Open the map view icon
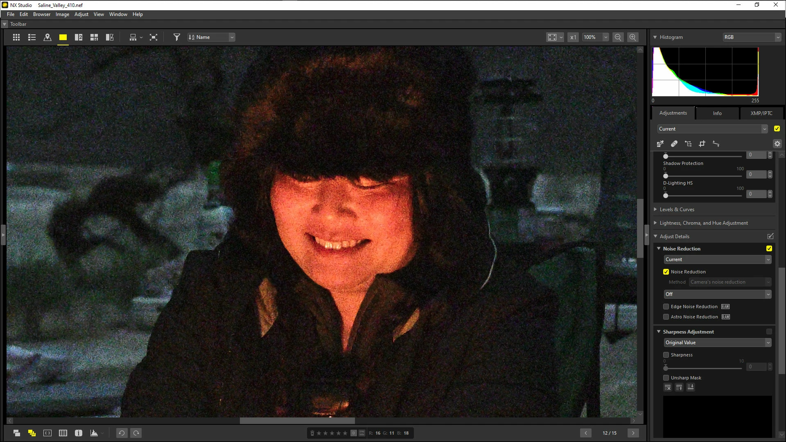 47,37
